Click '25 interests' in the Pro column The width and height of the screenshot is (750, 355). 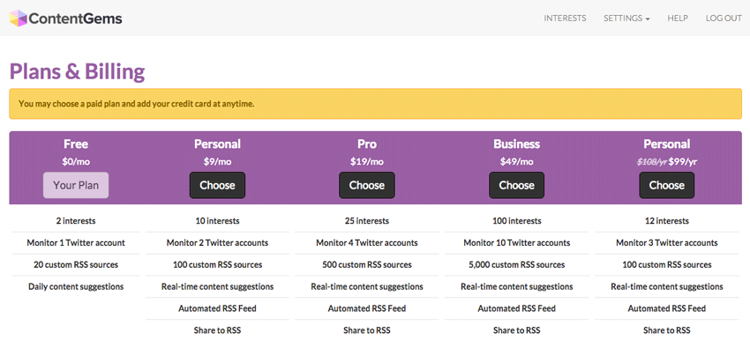coord(367,221)
